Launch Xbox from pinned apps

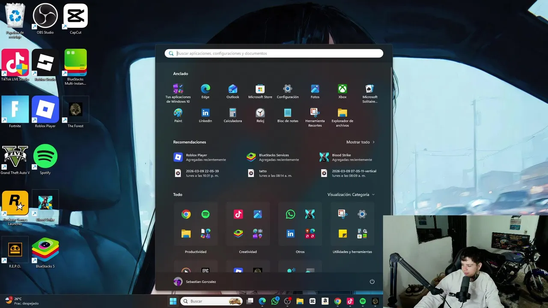click(342, 91)
